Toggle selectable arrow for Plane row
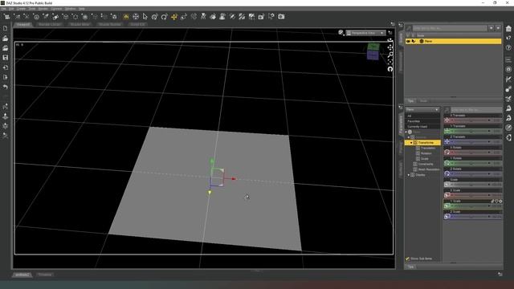The image size is (514, 289). point(414,41)
